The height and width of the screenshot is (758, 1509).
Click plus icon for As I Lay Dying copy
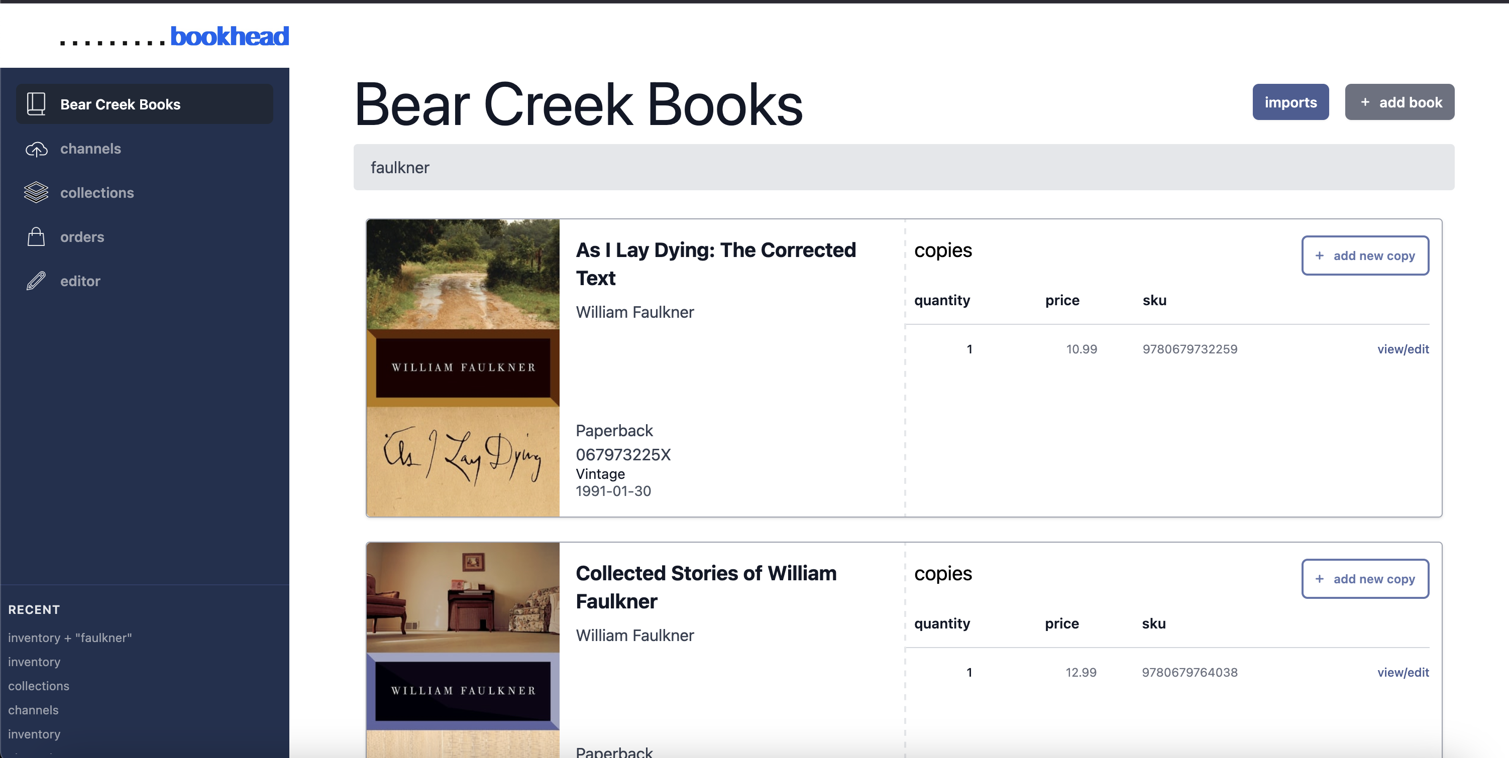tap(1319, 256)
